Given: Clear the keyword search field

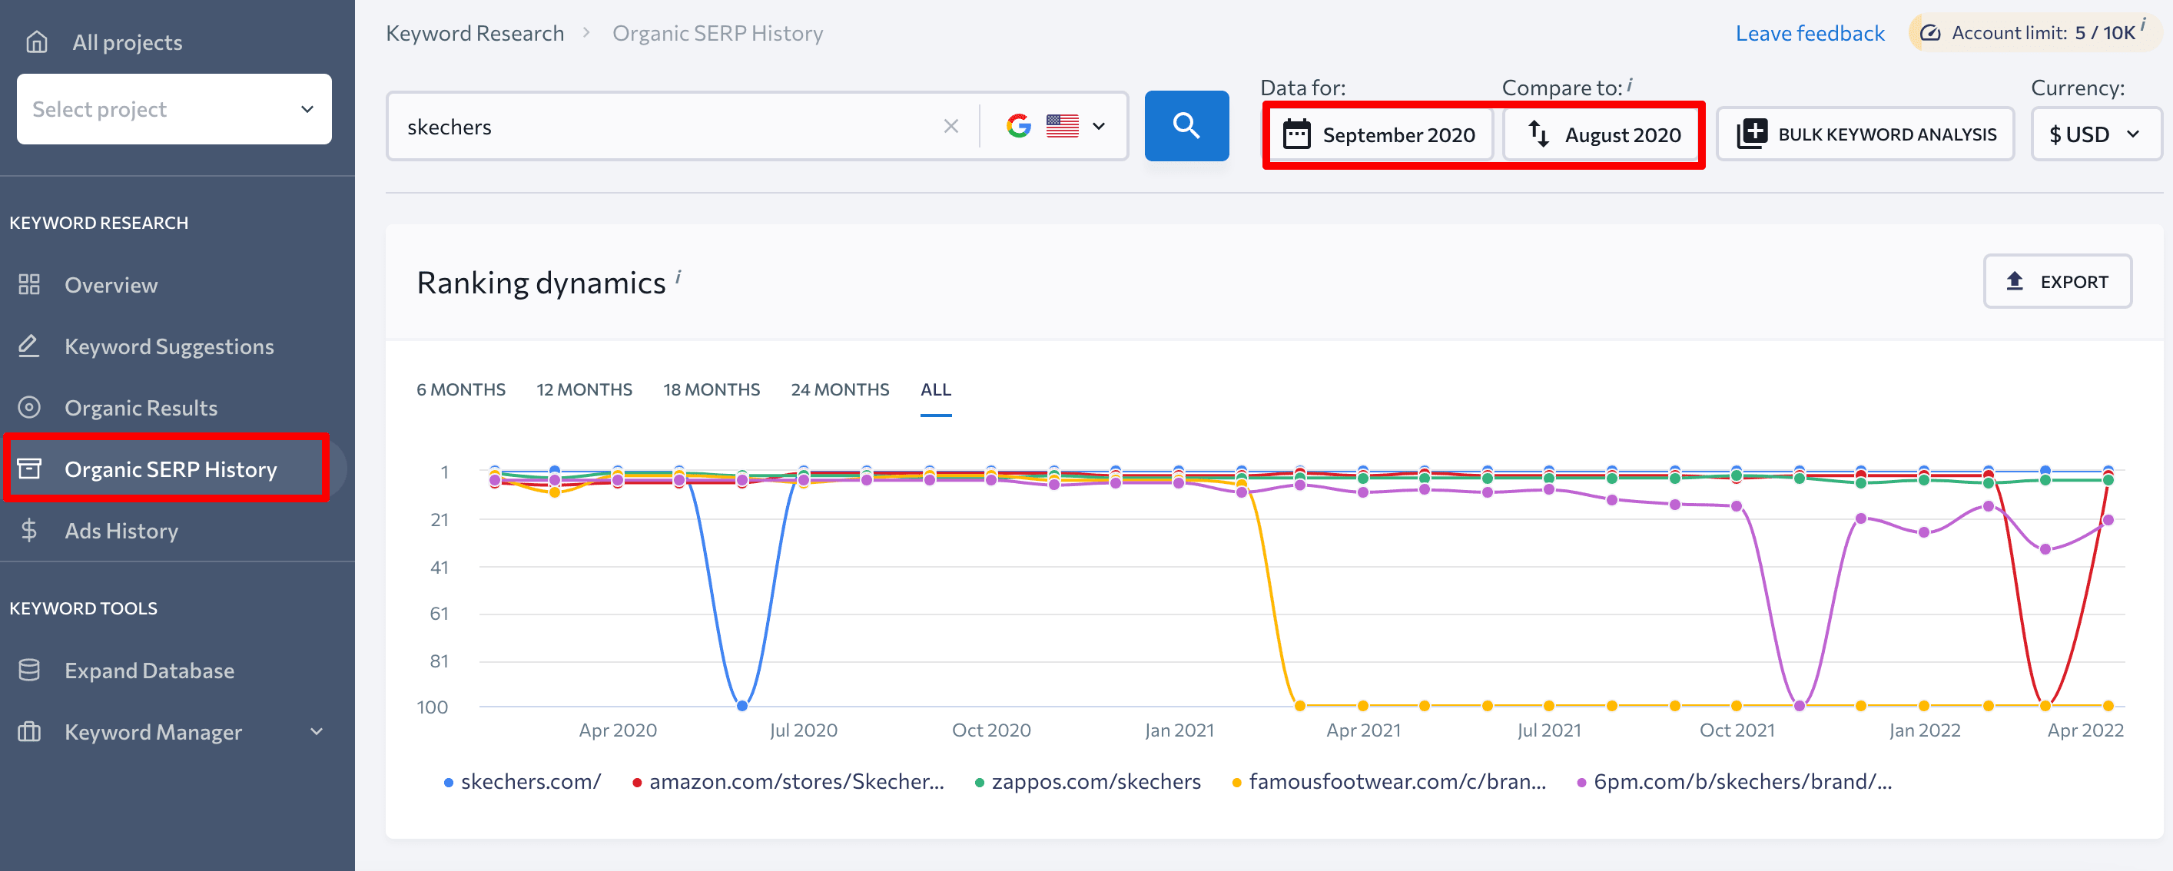Looking at the screenshot, I should coord(950,127).
